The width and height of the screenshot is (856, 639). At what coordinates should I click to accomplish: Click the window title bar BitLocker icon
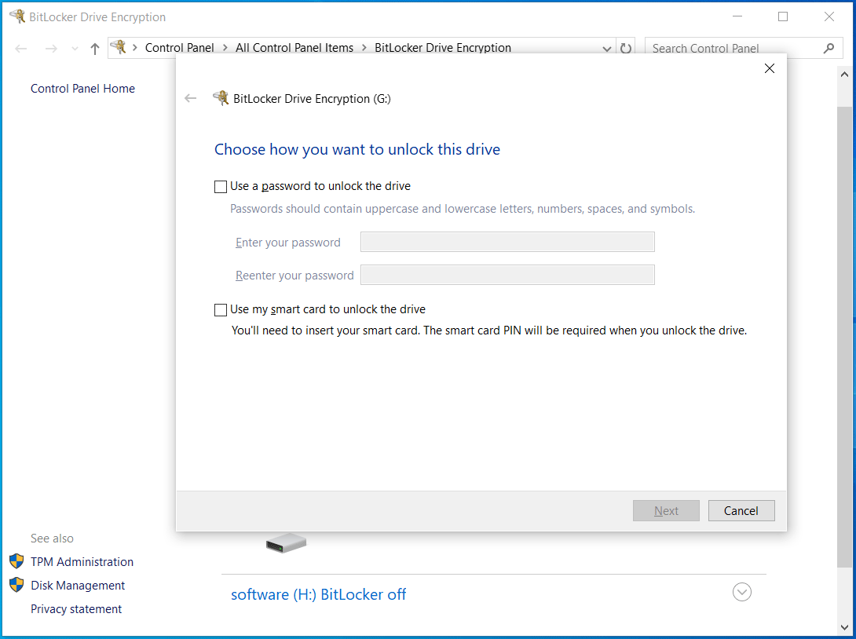click(17, 16)
